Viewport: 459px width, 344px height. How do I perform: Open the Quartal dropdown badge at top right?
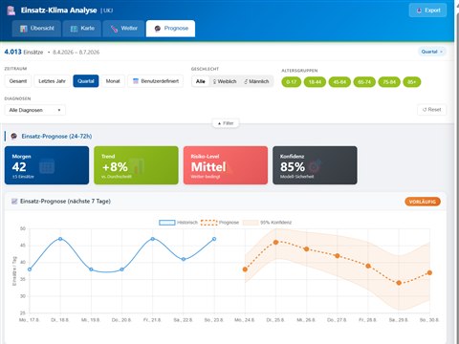432,52
